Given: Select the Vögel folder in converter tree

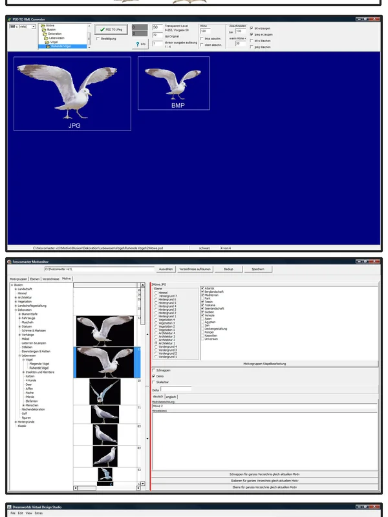Looking at the screenshot, I should (52, 42).
